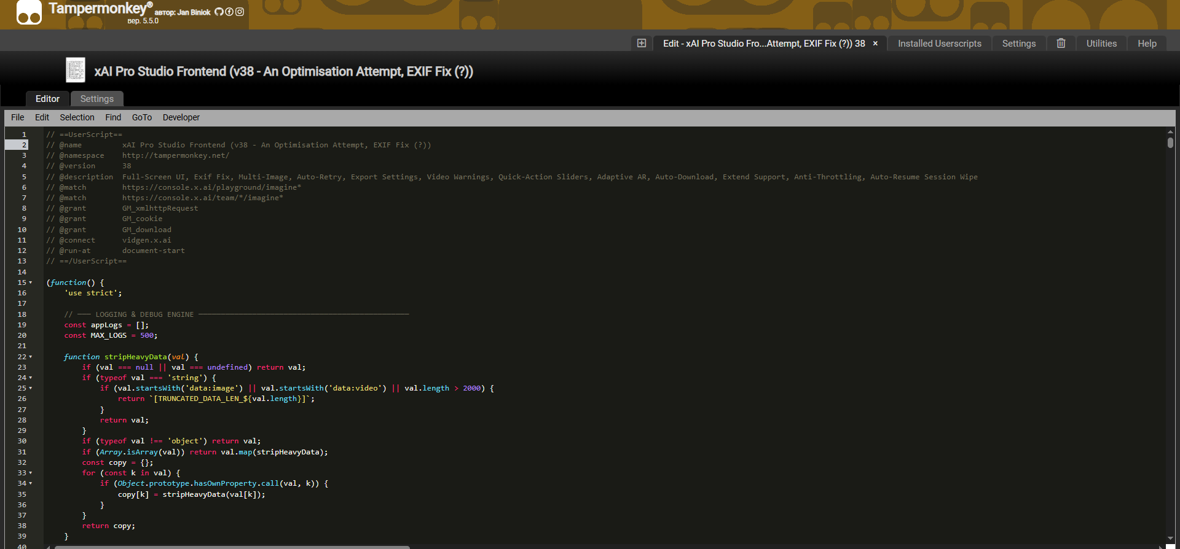Click the version text '5.5.0' in header
This screenshot has height=549, width=1180.
coord(151,21)
